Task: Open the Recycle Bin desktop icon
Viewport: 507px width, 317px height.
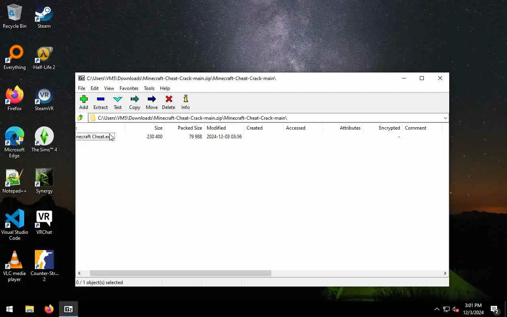Action: point(15,17)
